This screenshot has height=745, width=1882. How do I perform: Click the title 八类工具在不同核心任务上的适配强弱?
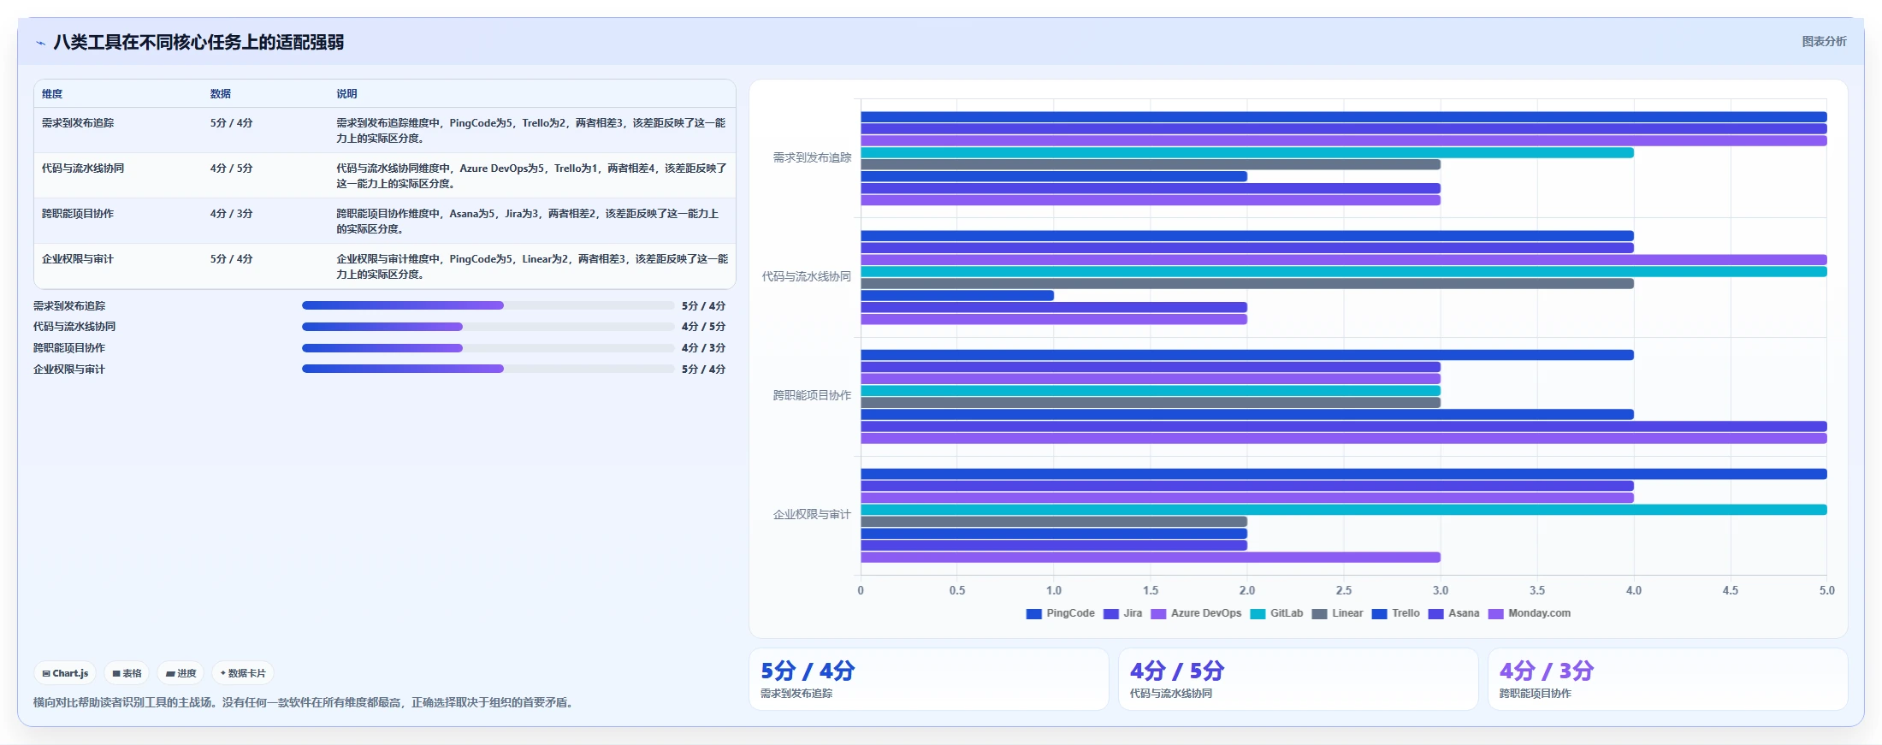coord(198,42)
